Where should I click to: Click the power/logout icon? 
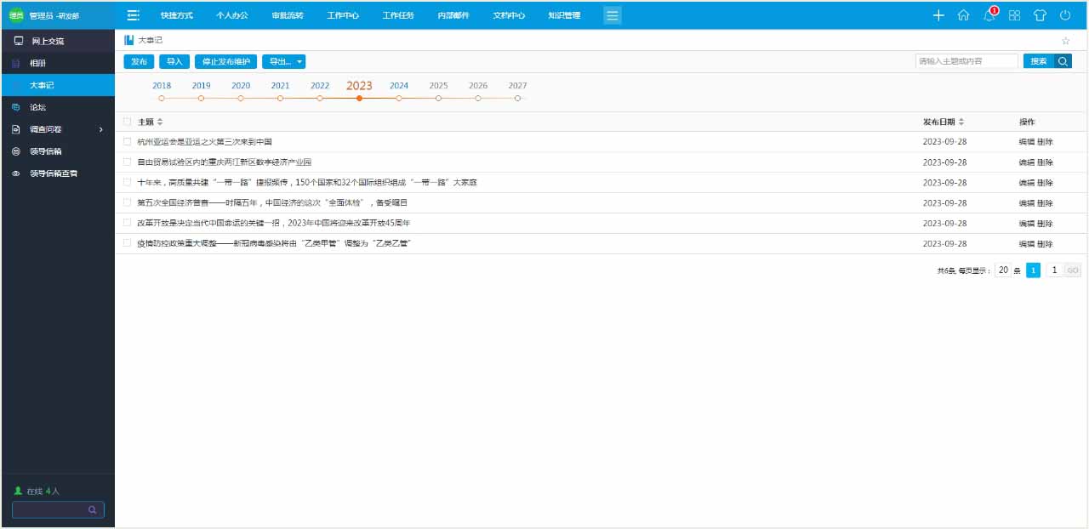pyautogui.click(x=1064, y=14)
